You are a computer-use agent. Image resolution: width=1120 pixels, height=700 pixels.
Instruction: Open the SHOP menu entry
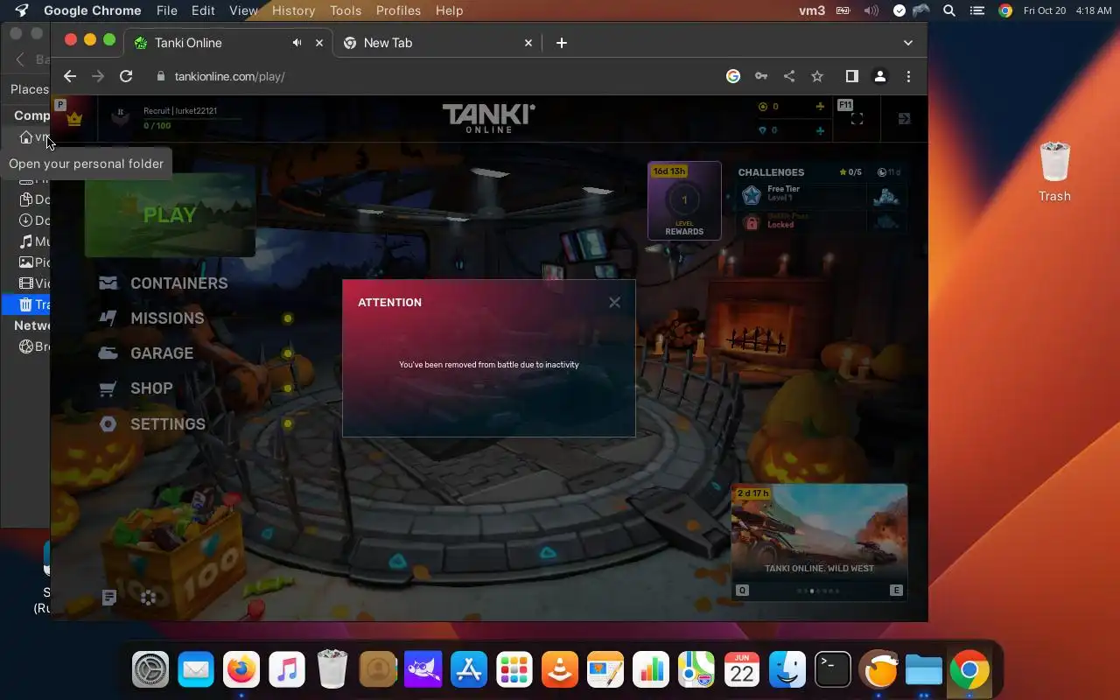136,388
